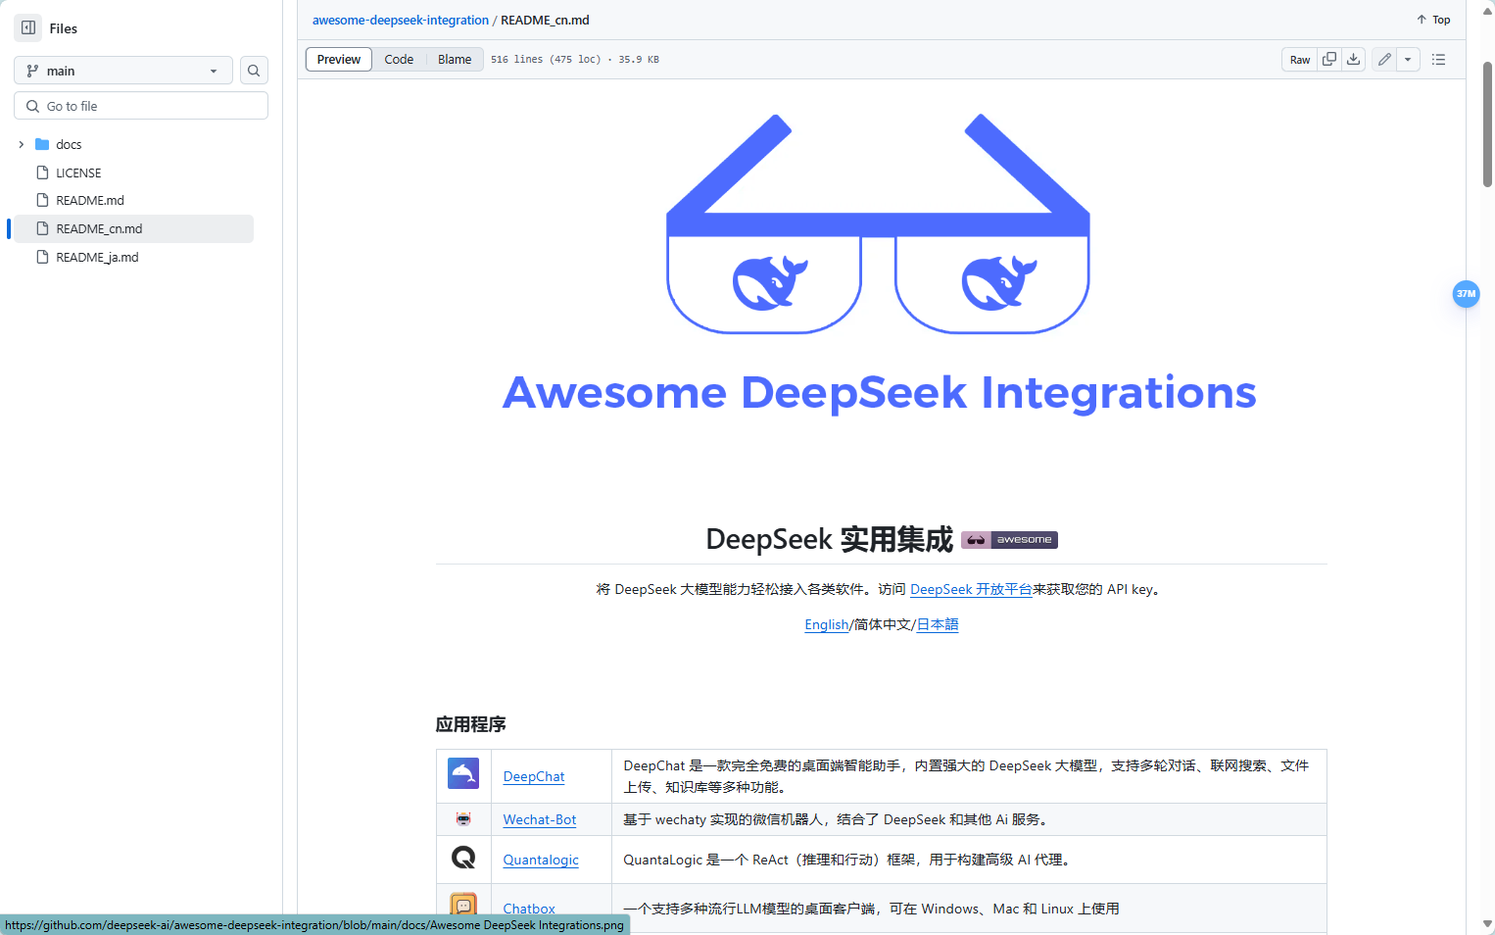Click the Quantalogic Q logo

[463, 858]
